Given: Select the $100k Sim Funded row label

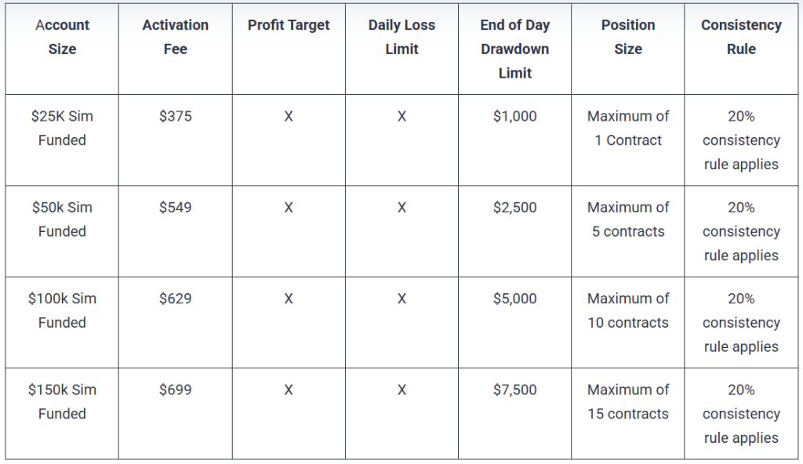Looking at the screenshot, I should 62,310.
